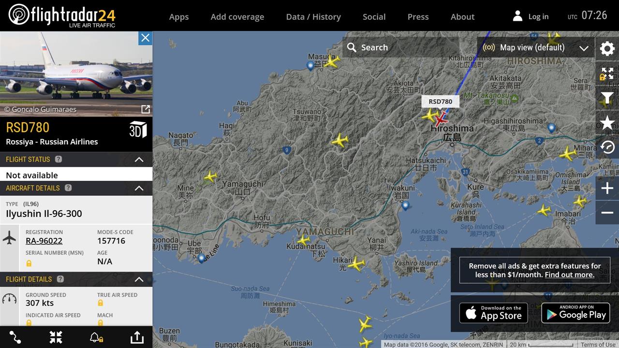619x348 pixels.
Task: Show the flight route icon in bottom bar
Action: point(15,337)
